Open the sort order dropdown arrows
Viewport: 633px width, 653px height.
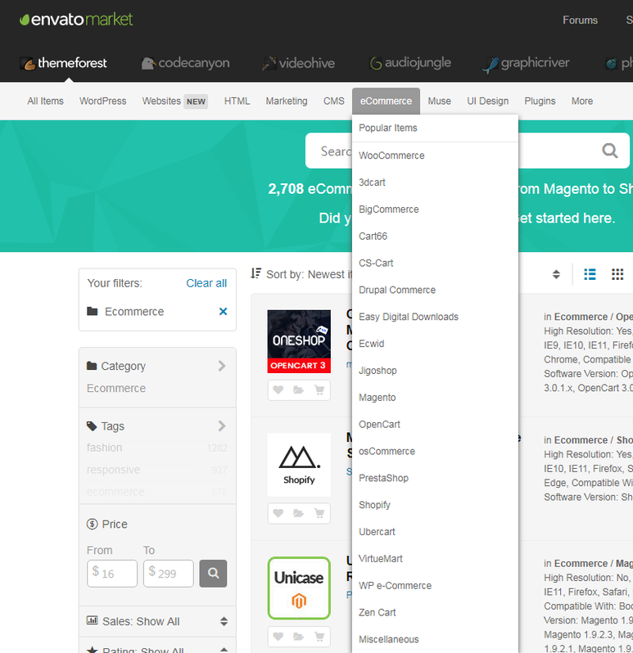pos(556,274)
